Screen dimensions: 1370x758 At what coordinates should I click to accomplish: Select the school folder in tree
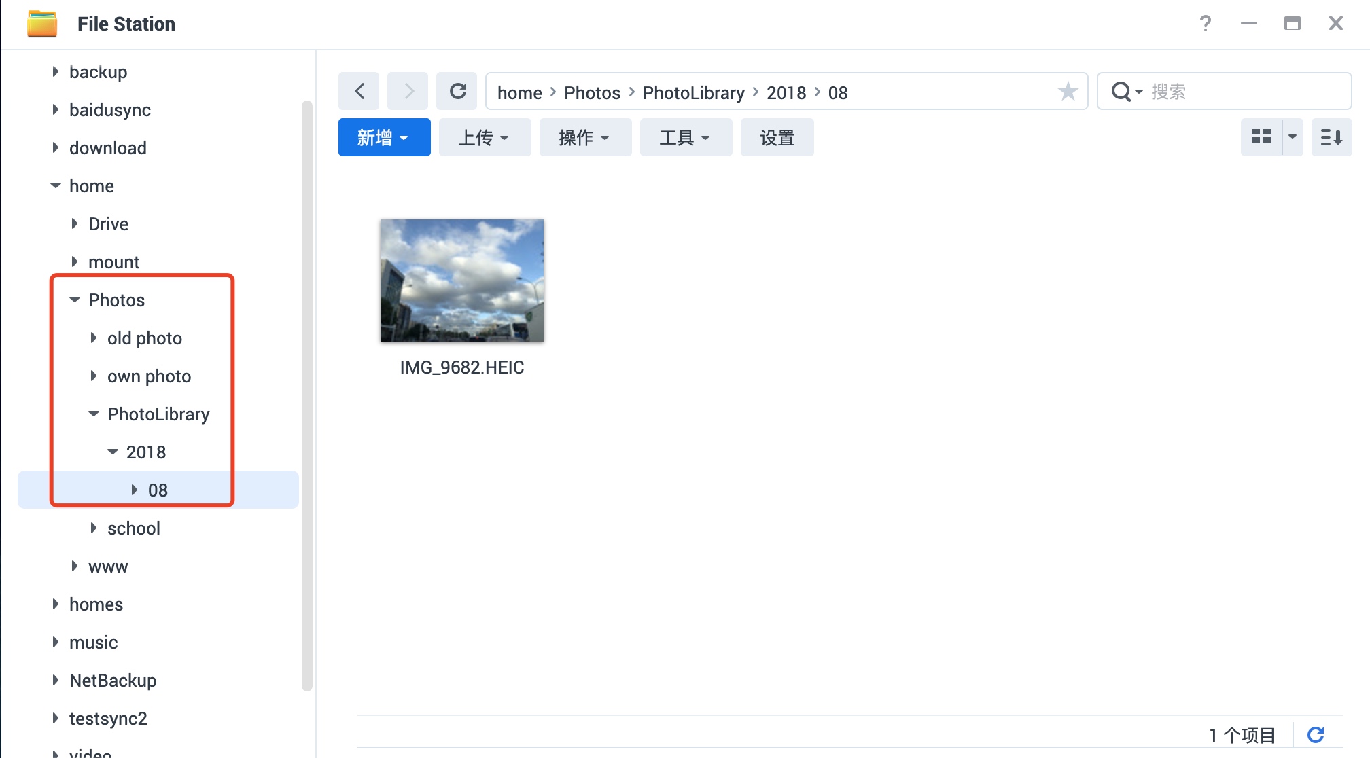tap(133, 528)
